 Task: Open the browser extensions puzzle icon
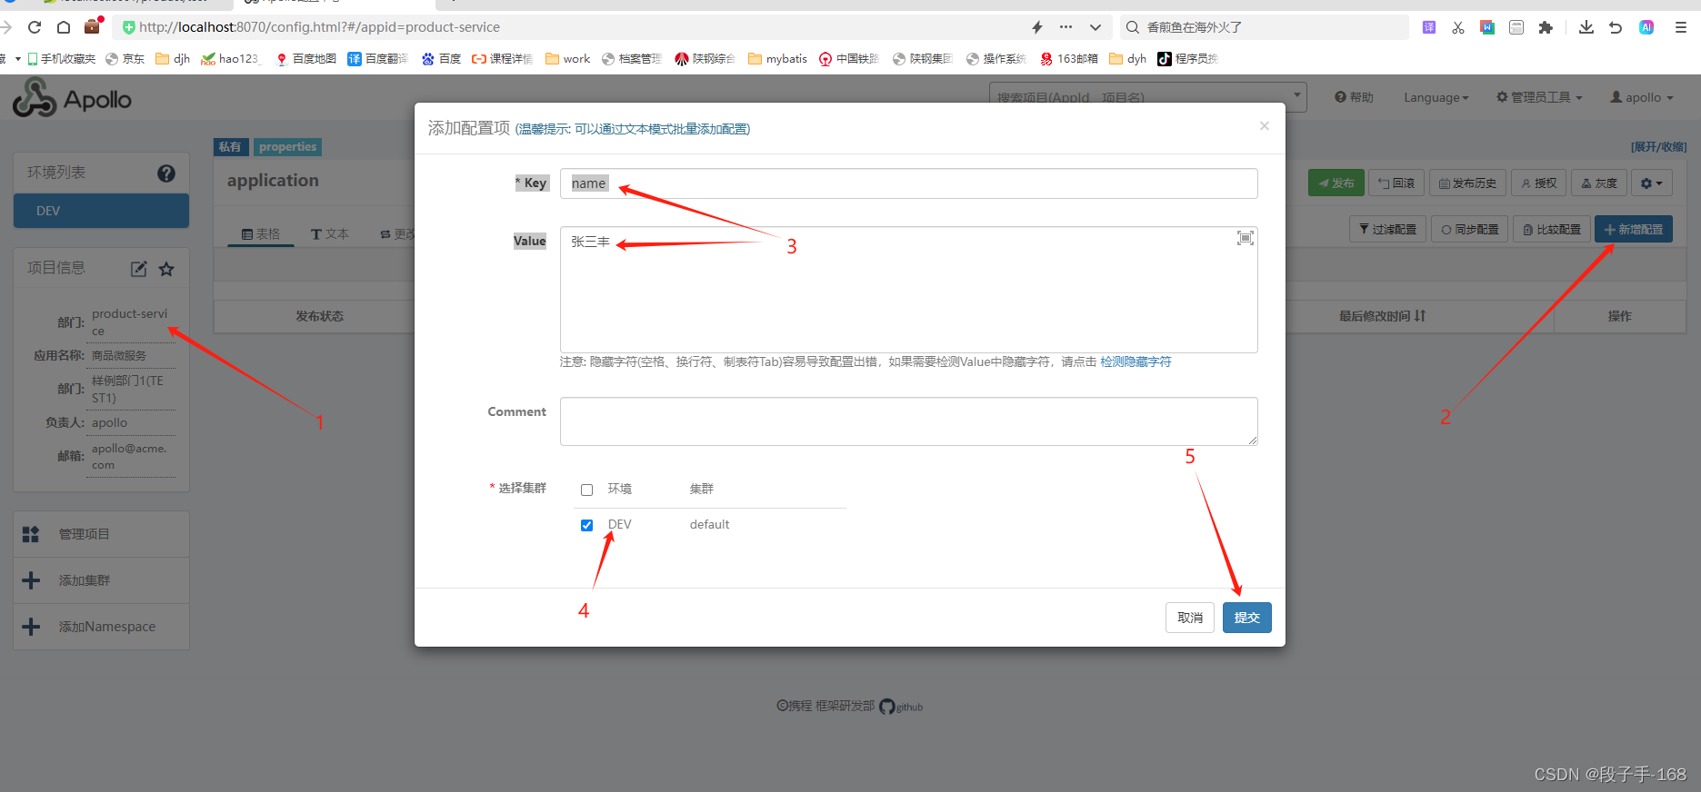pyautogui.click(x=1546, y=27)
